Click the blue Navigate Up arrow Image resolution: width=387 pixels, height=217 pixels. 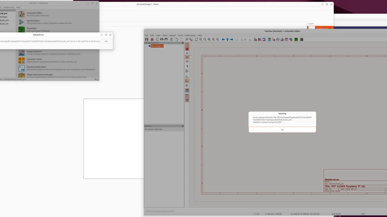tap(227, 39)
